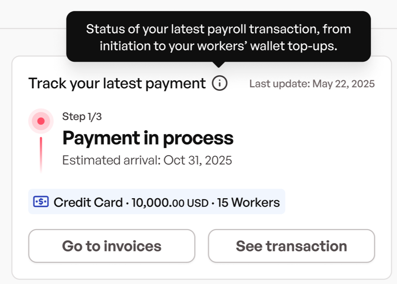Open invoices via Go to invoices button

coord(111,246)
